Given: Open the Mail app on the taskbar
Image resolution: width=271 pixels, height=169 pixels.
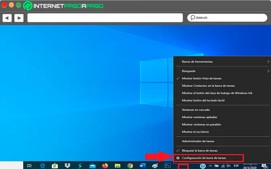Looking at the screenshot, I should 92,166.
